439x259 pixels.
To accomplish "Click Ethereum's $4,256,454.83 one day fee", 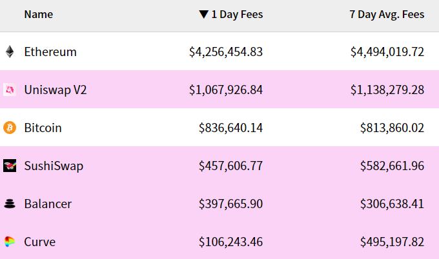I will coord(226,52).
